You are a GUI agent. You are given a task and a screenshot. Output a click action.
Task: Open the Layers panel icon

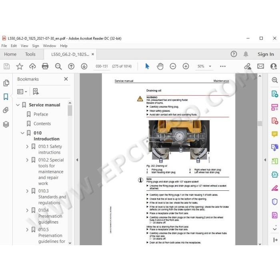pos(6,124)
